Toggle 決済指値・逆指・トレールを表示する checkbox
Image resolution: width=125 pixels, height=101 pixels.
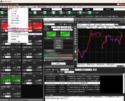tap(45, 61)
